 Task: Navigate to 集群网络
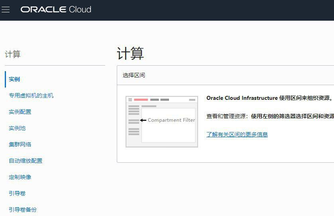click(x=20, y=144)
